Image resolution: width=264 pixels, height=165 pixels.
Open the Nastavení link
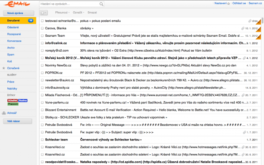tap(220, 3)
